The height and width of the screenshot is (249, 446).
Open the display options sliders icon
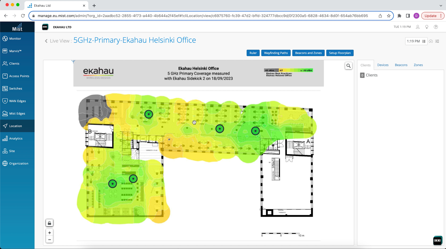tap(437, 41)
